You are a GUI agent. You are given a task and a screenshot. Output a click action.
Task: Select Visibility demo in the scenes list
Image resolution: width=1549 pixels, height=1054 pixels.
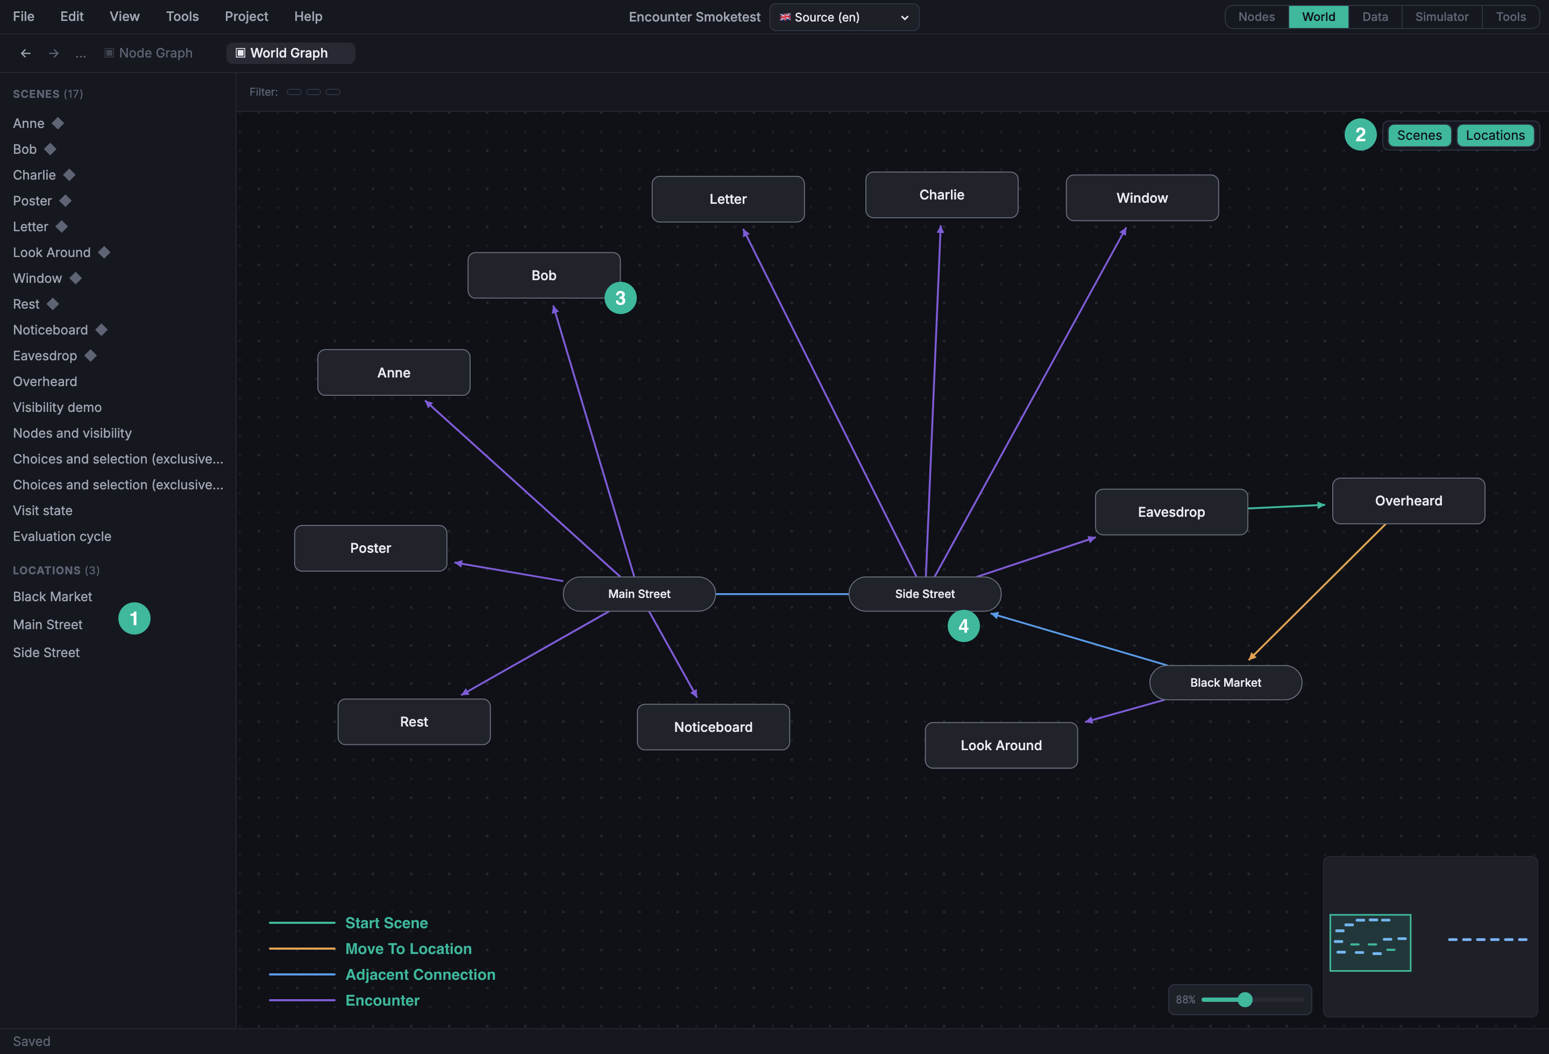click(58, 407)
